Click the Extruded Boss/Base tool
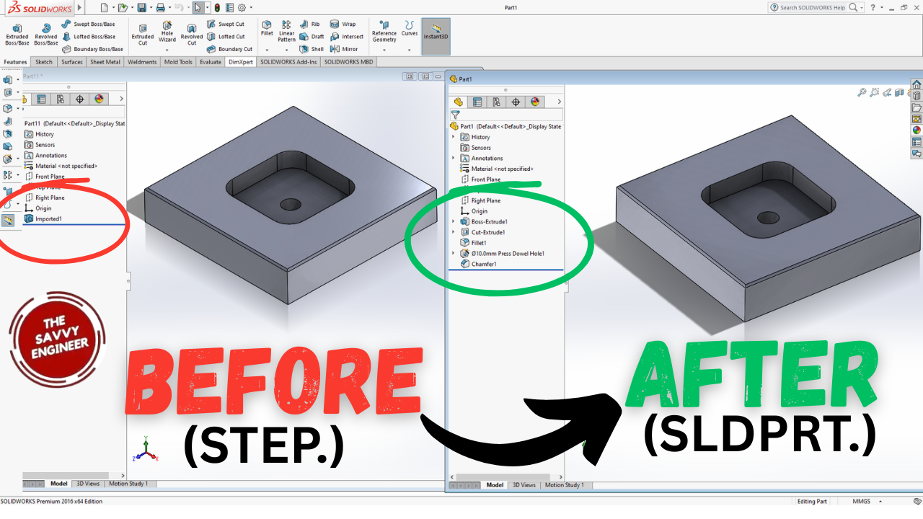 click(17, 33)
